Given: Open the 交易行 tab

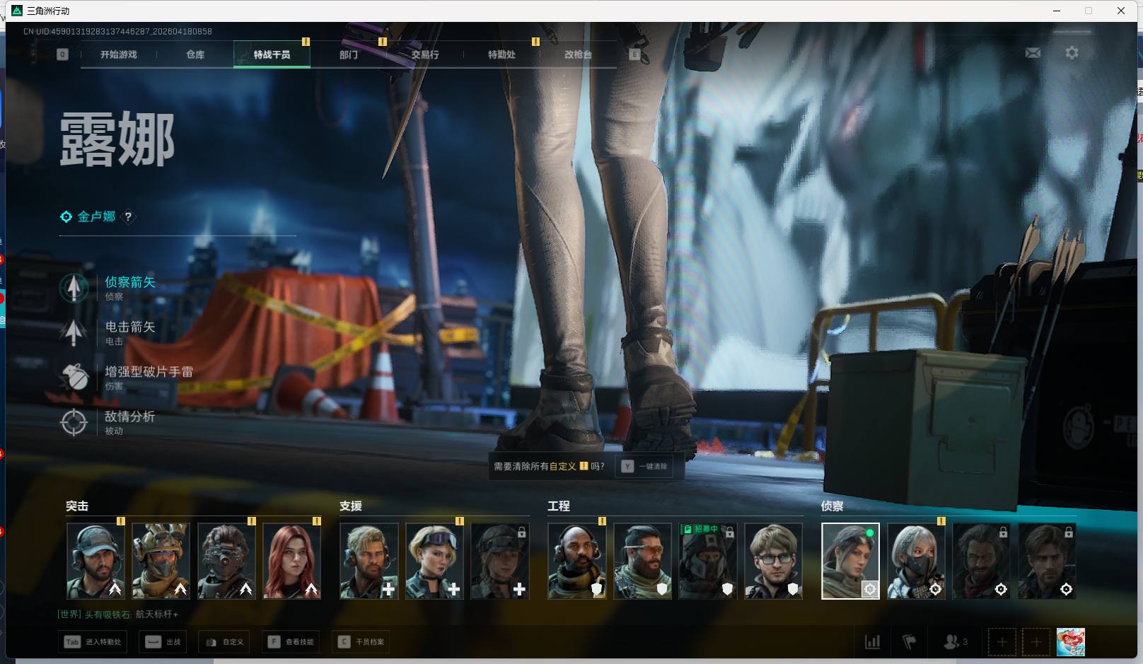Looking at the screenshot, I should 425,54.
